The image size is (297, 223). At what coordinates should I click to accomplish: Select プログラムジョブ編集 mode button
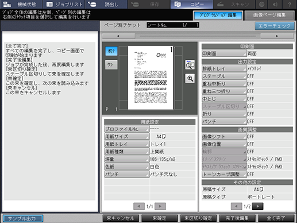(218, 15)
